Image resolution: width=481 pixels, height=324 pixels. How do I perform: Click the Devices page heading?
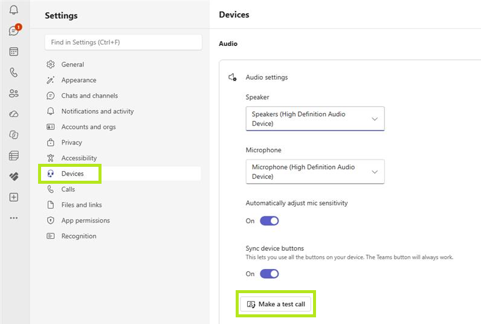tap(234, 15)
